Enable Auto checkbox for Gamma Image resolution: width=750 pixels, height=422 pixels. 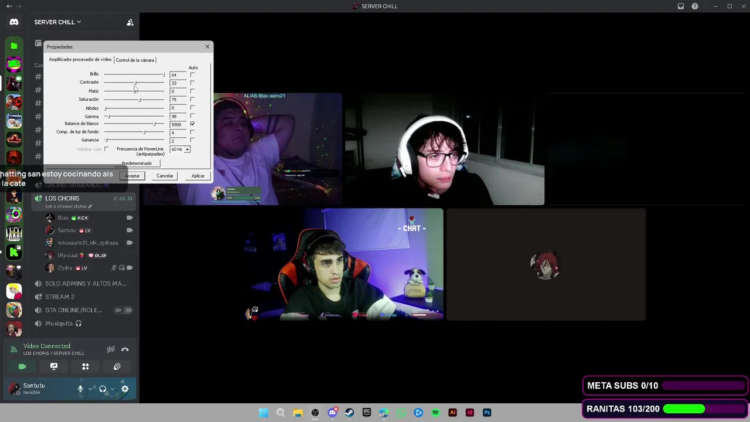click(x=192, y=116)
